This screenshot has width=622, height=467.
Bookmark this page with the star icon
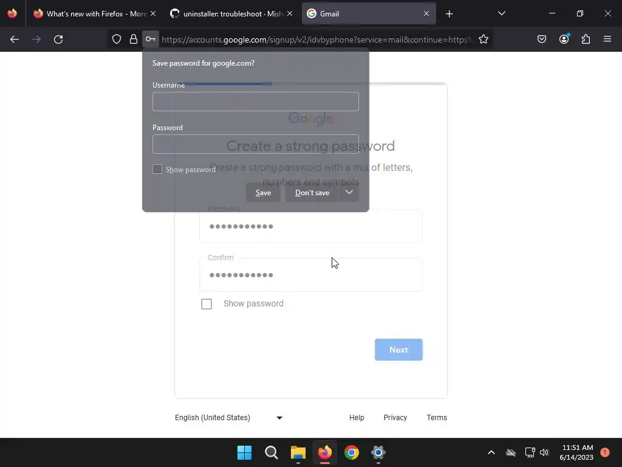click(x=483, y=40)
